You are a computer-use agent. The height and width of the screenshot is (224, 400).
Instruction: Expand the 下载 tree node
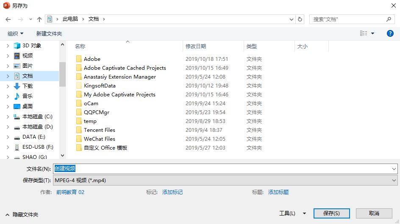[8, 86]
